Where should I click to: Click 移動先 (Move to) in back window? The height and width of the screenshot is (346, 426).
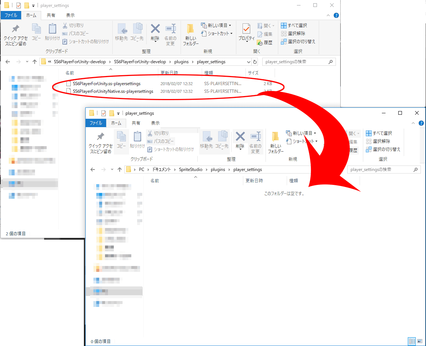[121, 32]
